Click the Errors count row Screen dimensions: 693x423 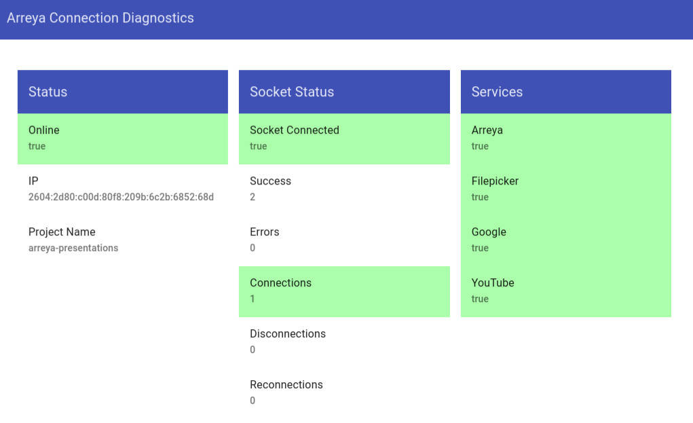click(x=343, y=240)
